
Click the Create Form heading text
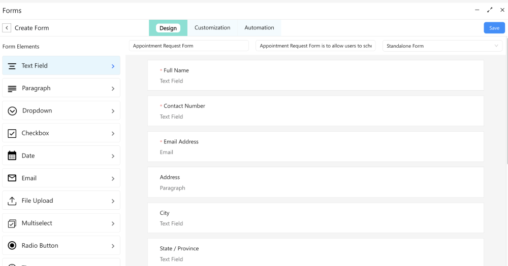[x=31, y=28]
